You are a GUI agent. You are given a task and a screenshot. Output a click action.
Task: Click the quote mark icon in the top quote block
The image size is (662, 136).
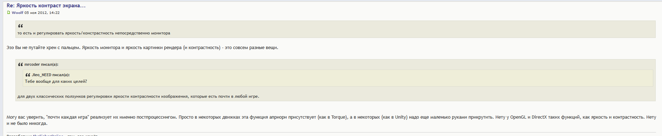point(20,26)
